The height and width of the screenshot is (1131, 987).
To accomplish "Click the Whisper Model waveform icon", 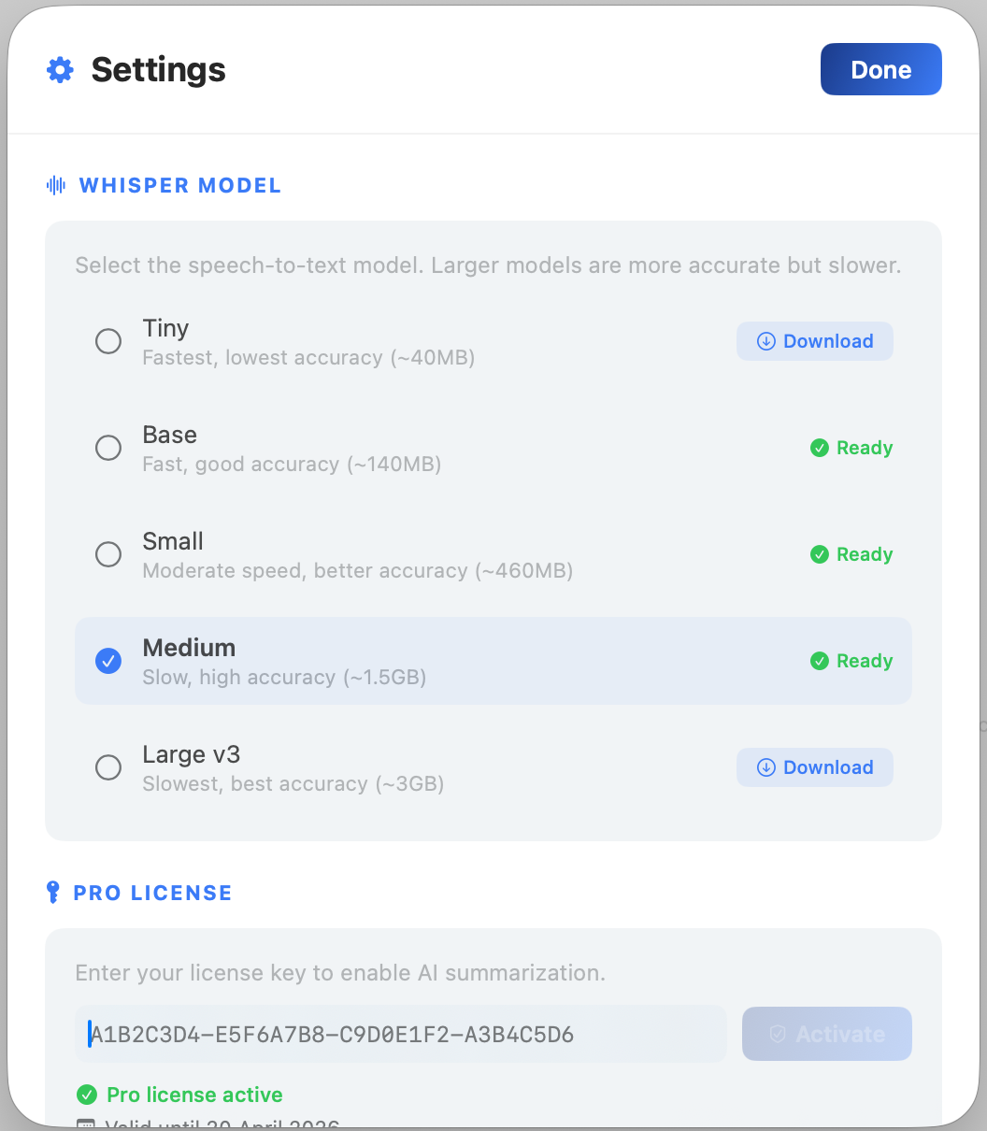I will pyautogui.click(x=56, y=185).
